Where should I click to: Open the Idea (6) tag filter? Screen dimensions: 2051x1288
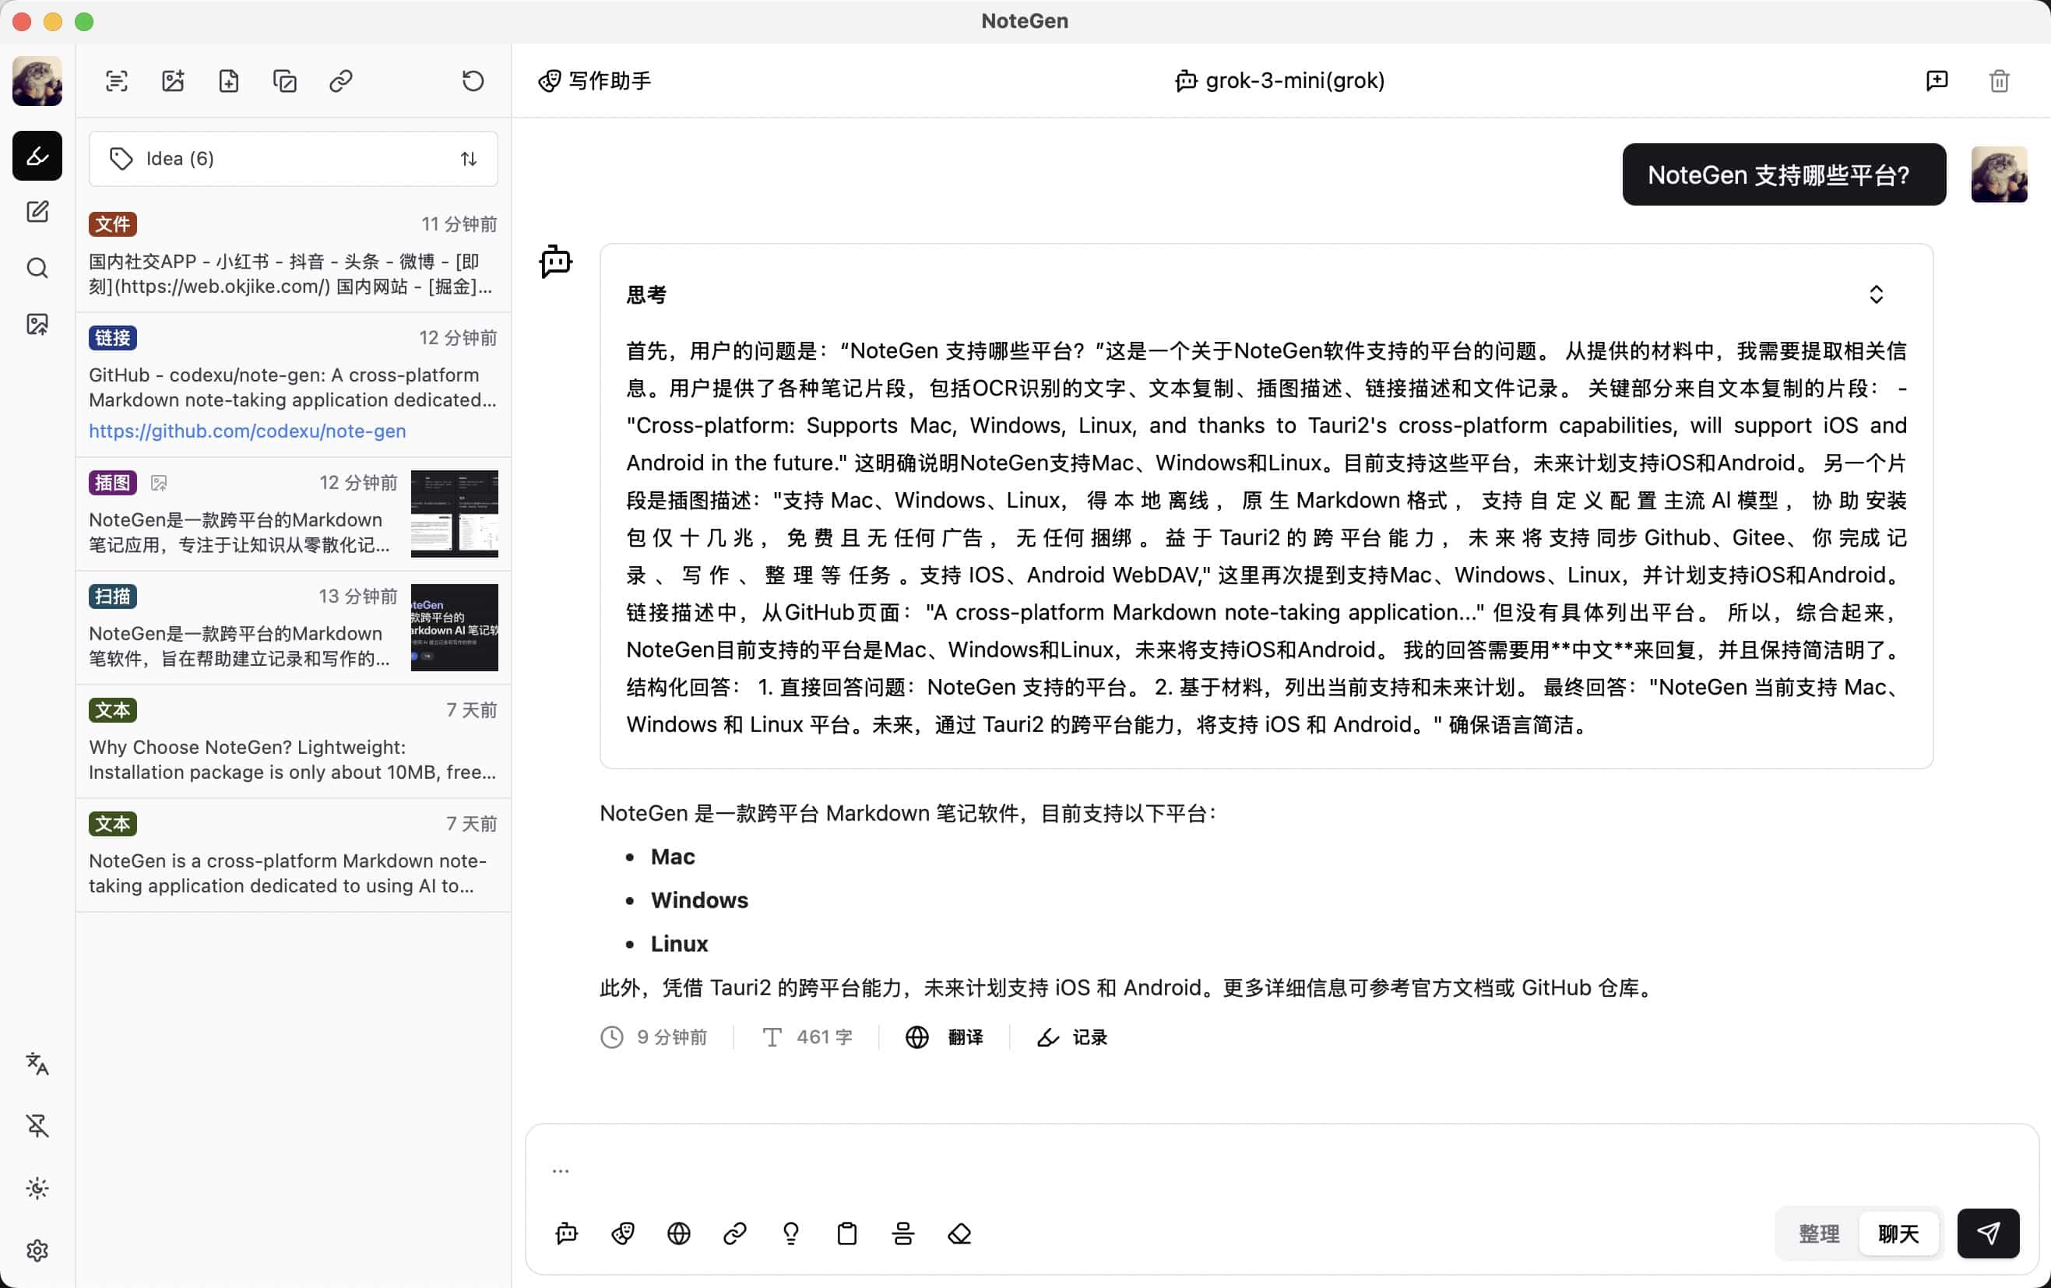[x=180, y=158]
